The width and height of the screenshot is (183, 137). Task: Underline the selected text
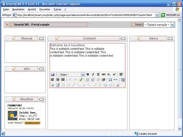coord(98,74)
